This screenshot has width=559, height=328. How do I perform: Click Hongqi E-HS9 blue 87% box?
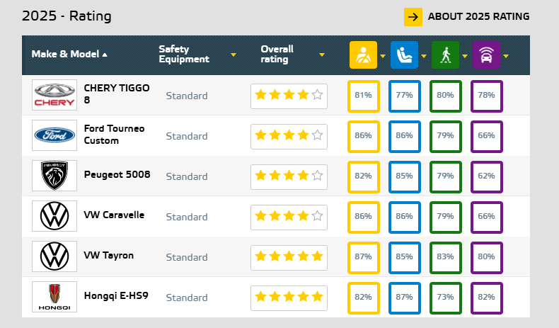404,298
